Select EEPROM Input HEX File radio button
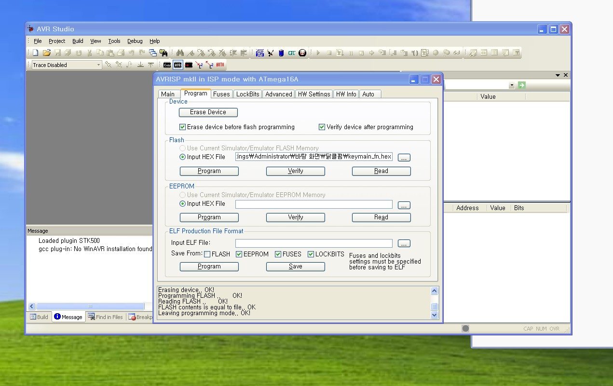 tap(182, 204)
